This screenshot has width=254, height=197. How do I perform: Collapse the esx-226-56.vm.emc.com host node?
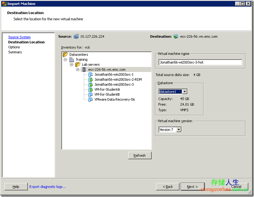click(x=78, y=70)
